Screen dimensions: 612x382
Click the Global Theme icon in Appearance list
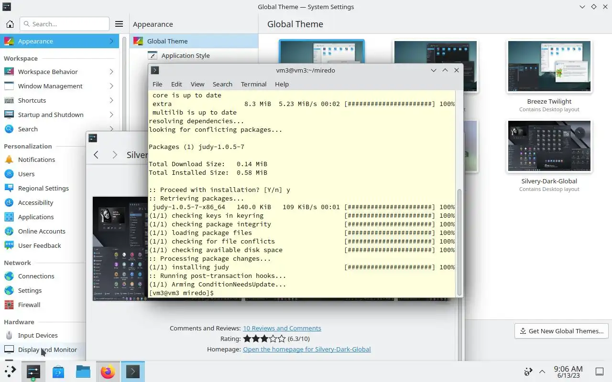tap(138, 41)
